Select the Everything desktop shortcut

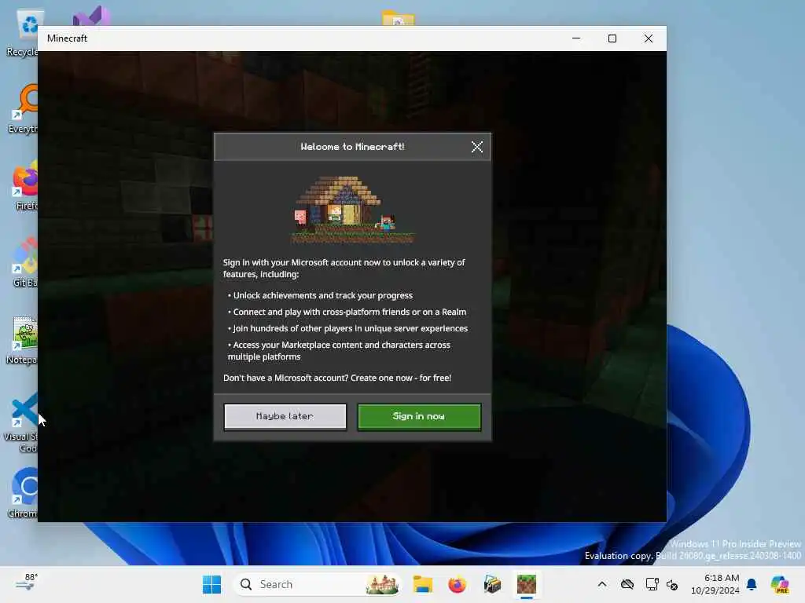coord(22,108)
